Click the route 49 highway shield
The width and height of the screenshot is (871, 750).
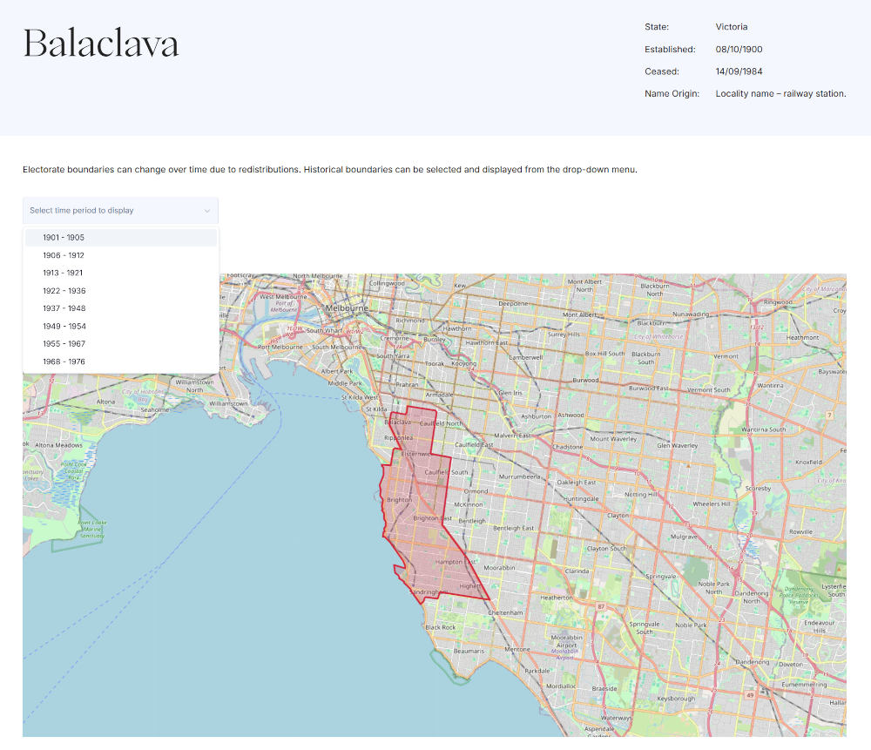[x=750, y=695]
